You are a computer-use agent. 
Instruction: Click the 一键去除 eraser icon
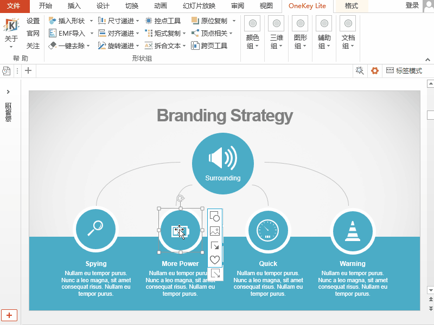point(52,45)
